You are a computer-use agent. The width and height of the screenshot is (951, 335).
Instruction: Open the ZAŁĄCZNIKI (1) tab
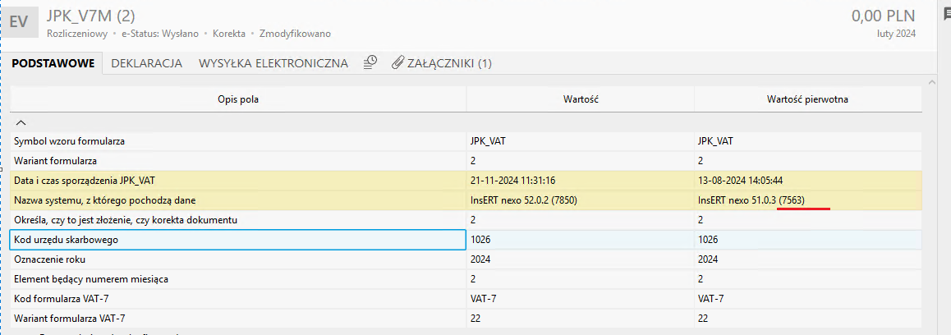(449, 63)
